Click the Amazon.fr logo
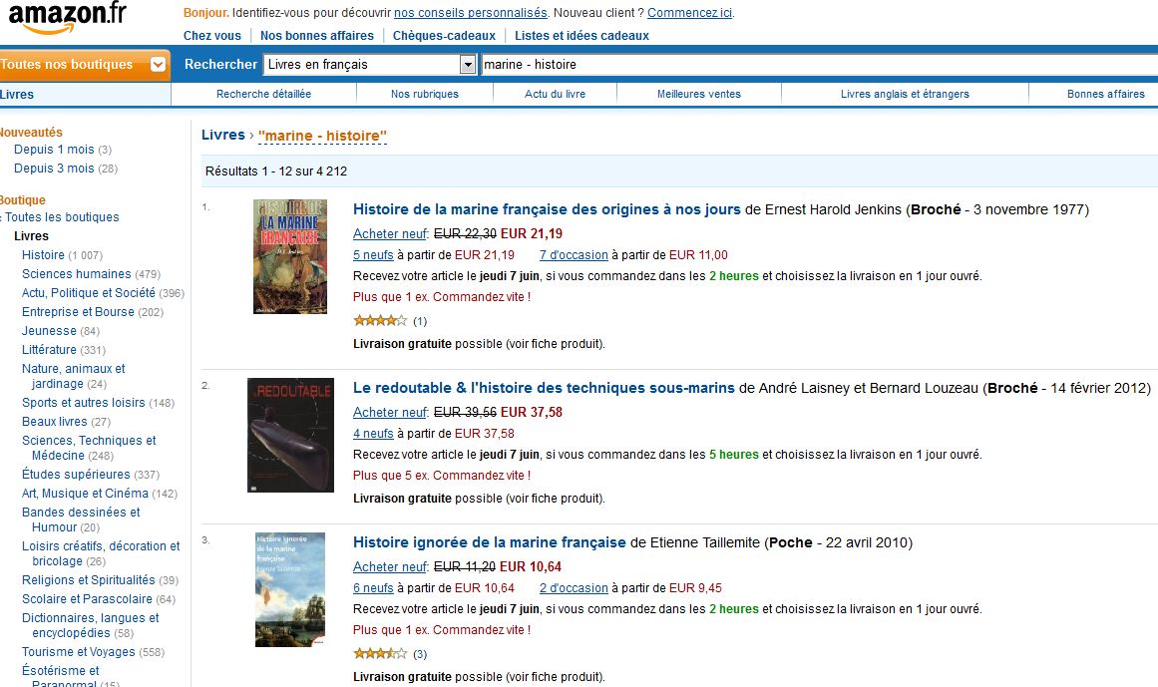The image size is (1158, 687). [67, 19]
